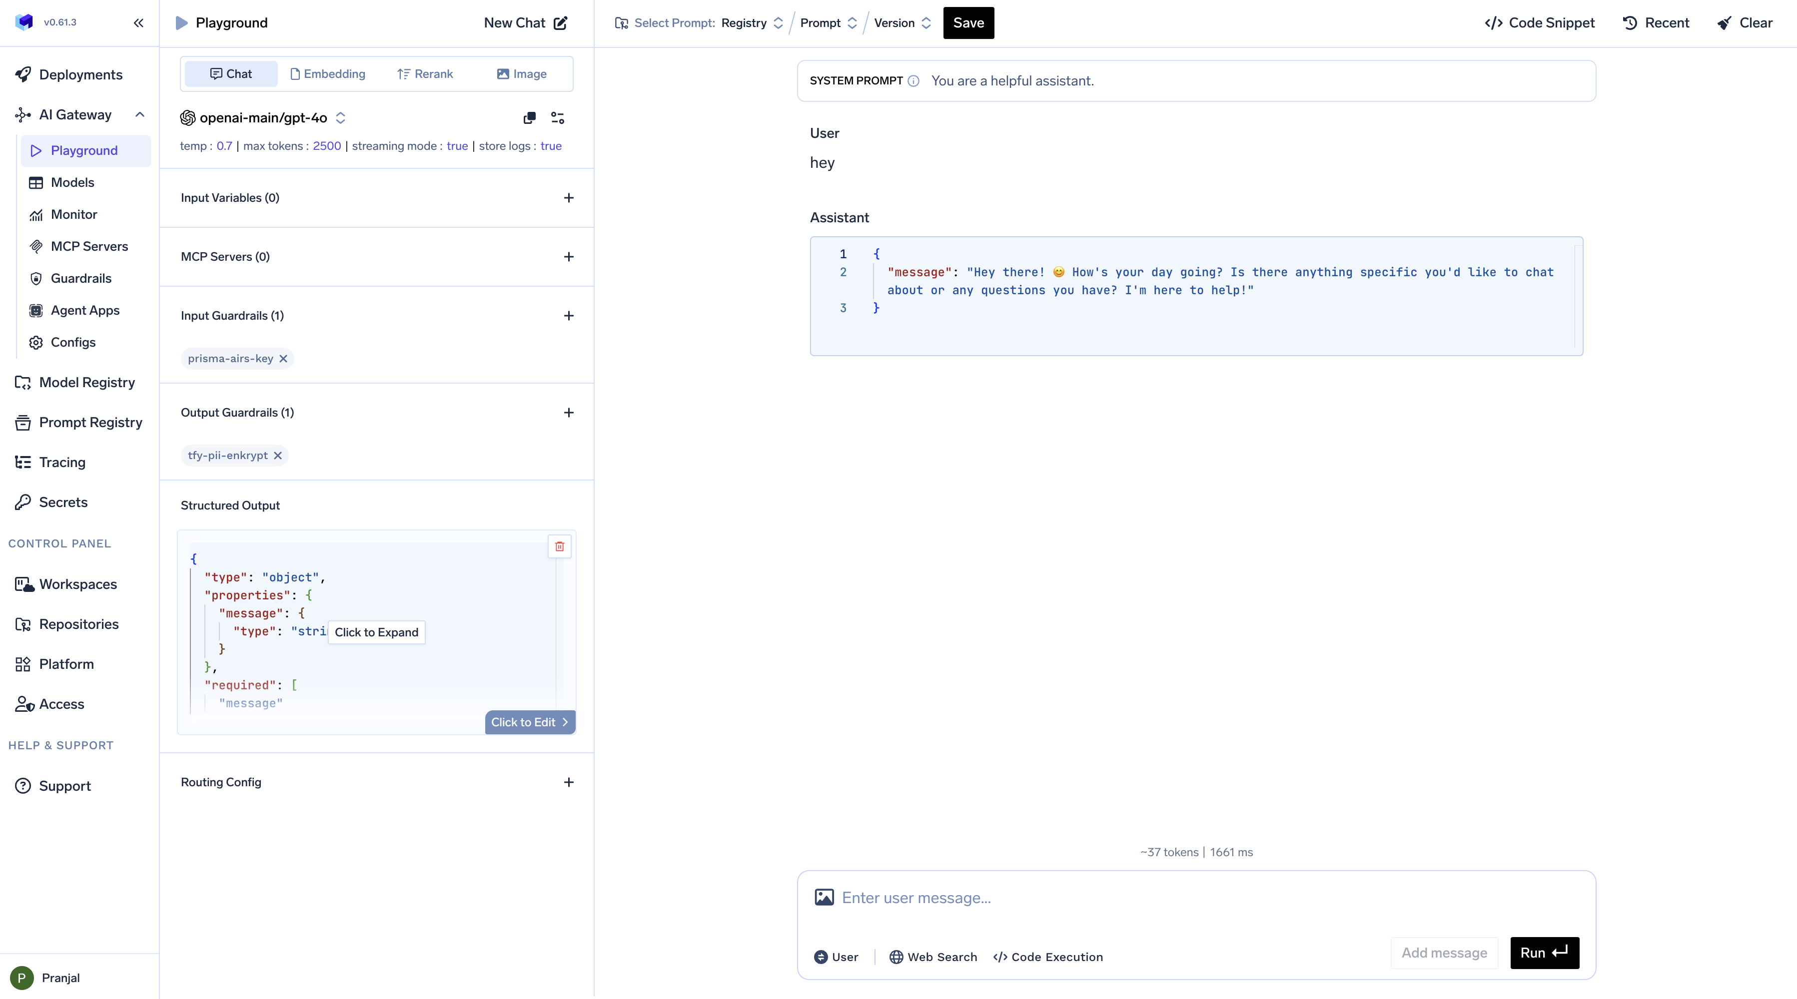Click the copy model icon beside gpt-4o

pos(530,118)
